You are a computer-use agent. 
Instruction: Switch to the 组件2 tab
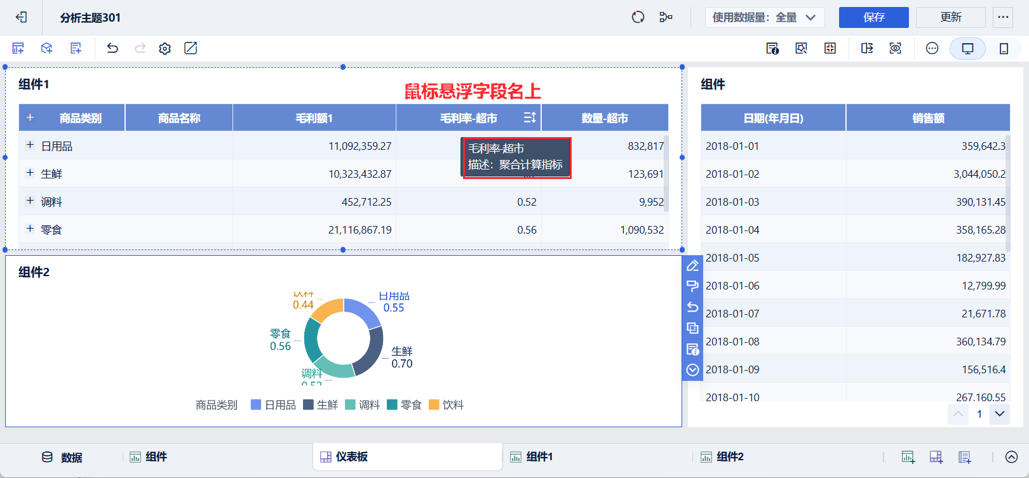tap(722, 457)
